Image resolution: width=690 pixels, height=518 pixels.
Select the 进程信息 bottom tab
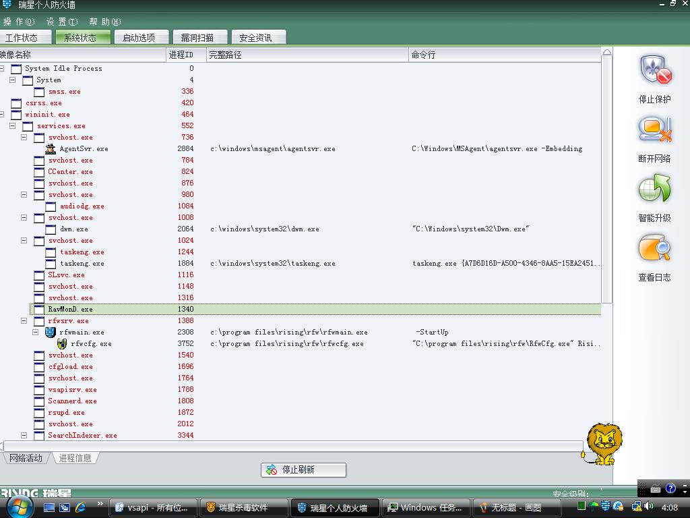click(75, 458)
